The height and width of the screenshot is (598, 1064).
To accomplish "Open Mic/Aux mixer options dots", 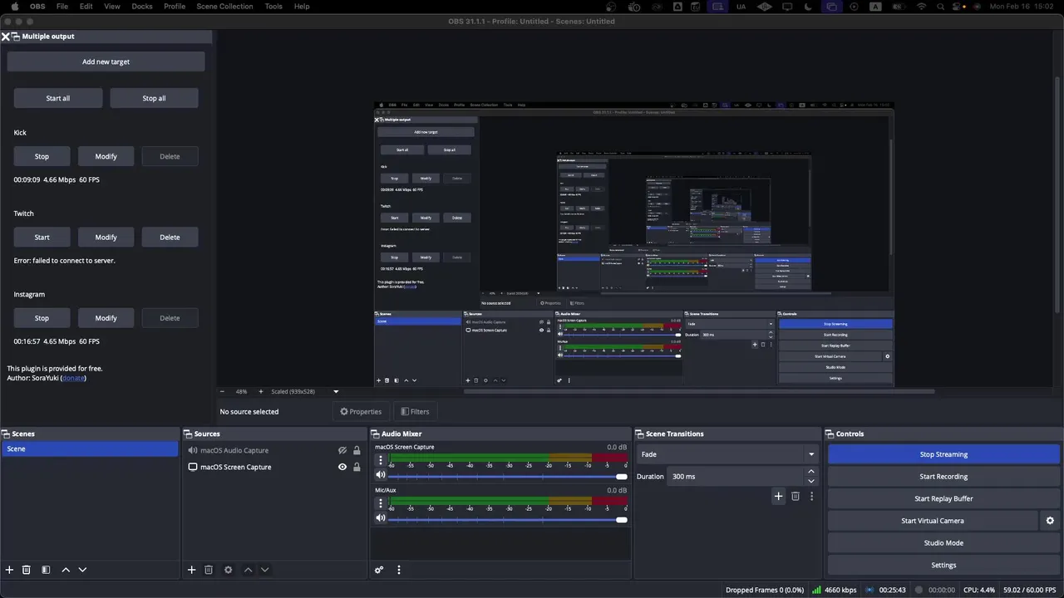I will tap(381, 502).
